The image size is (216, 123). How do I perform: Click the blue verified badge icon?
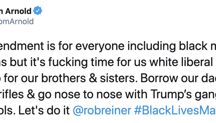click(38, 11)
